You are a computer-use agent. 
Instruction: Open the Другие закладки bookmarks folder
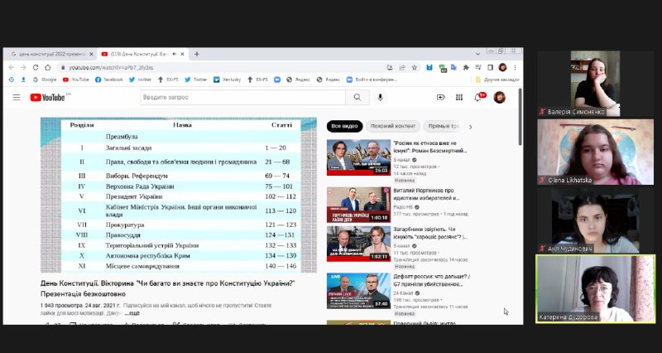pos(497,80)
